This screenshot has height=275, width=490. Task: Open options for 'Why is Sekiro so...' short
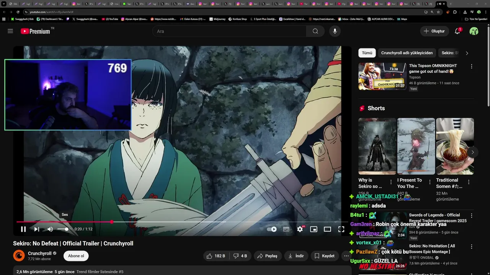tap(391, 182)
